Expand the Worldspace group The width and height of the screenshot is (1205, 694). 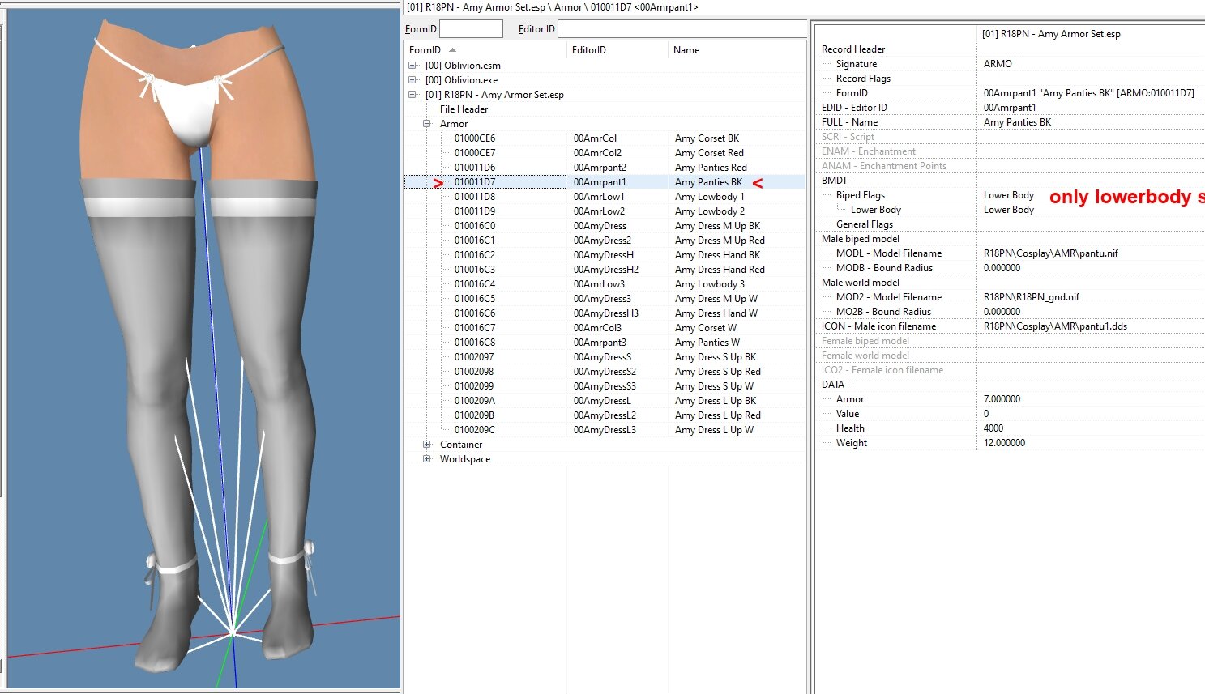pyautogui.click(x=427, y=459)
